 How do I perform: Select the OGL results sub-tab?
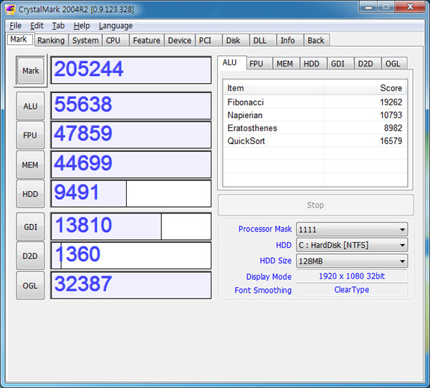(x=394, y=64)
